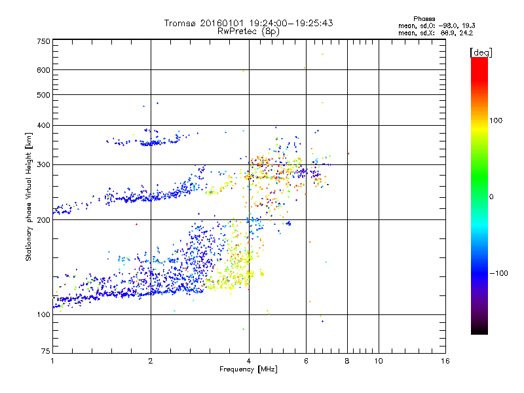Click the 'Stationary phase Virtual Height [km]' y-axis label

coord(29,196)
